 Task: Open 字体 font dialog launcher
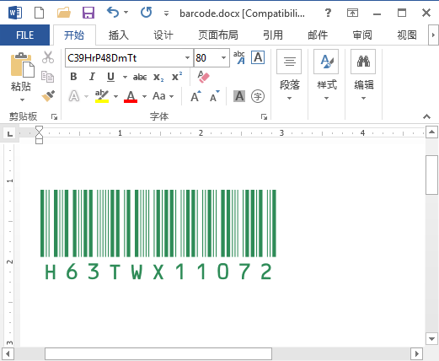[264, 116]
